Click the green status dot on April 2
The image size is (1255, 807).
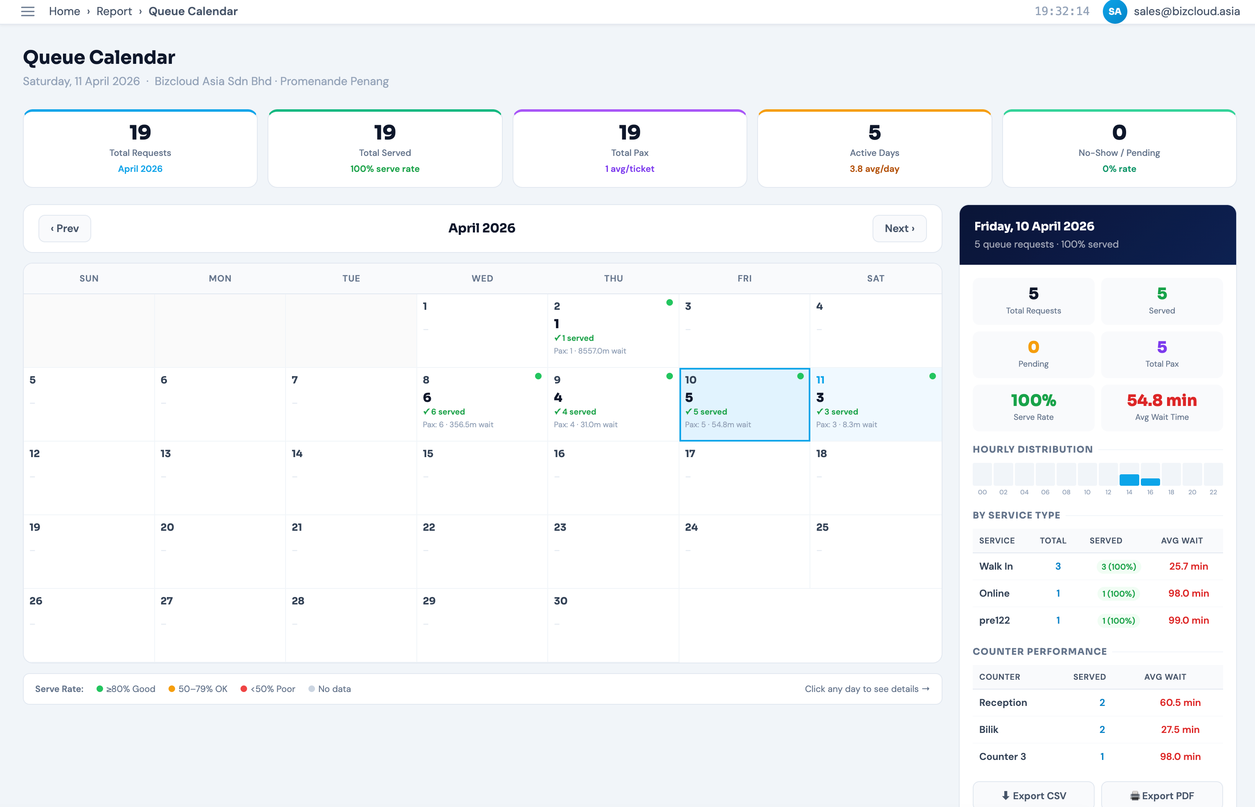point(670,302)
